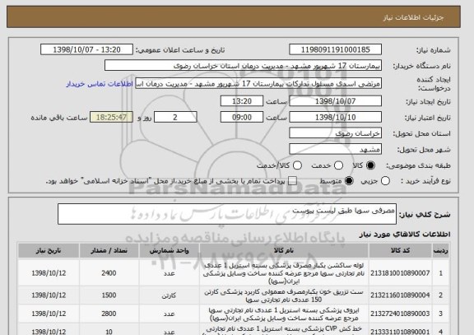Click the تعداد / مقدار column header
474x335 pixels.
(x=109, y=251)
